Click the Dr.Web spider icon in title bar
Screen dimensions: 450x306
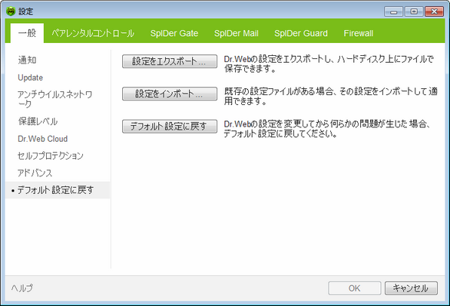click(11, 12)
